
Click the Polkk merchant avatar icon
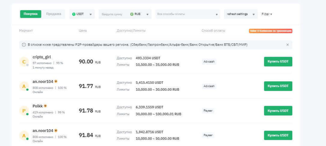pos(24,111)
